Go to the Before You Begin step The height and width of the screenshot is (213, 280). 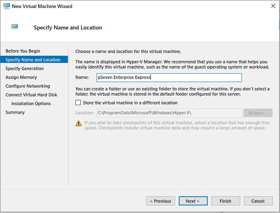[x=23, y=51]
